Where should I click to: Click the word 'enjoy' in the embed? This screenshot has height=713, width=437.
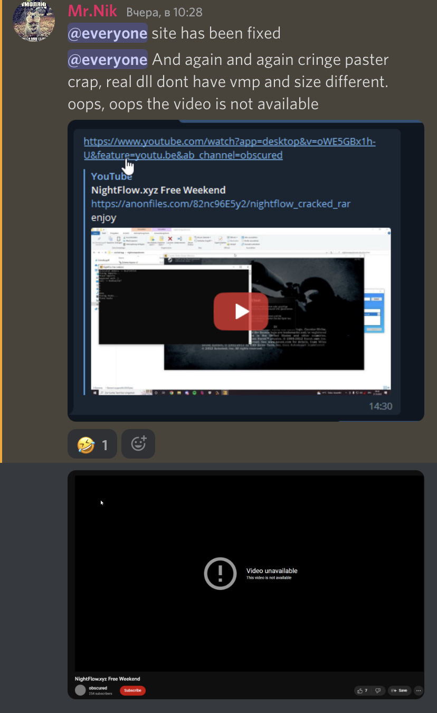click(x=103, y=217)
